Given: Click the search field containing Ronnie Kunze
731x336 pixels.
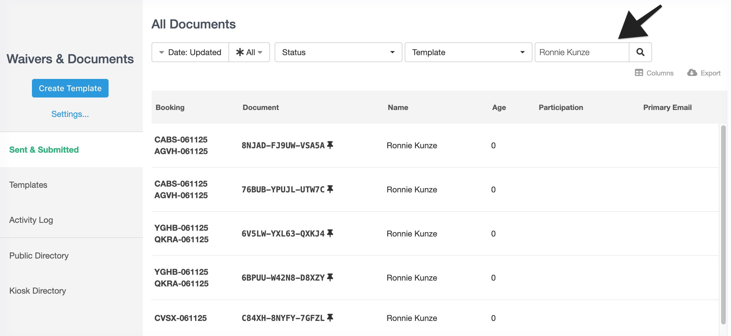Looking at the screenshot, I should [x=582, y=52].
